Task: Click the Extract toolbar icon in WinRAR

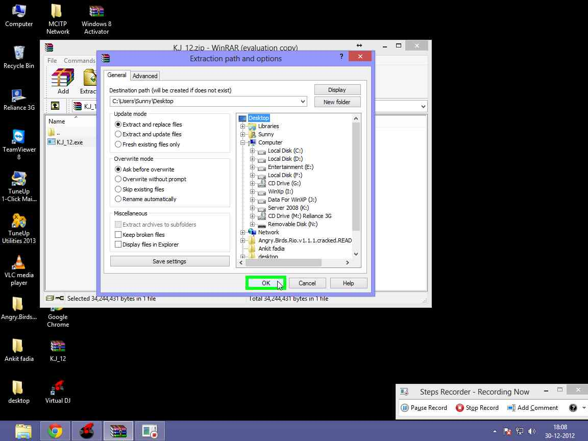Action: 88,81
